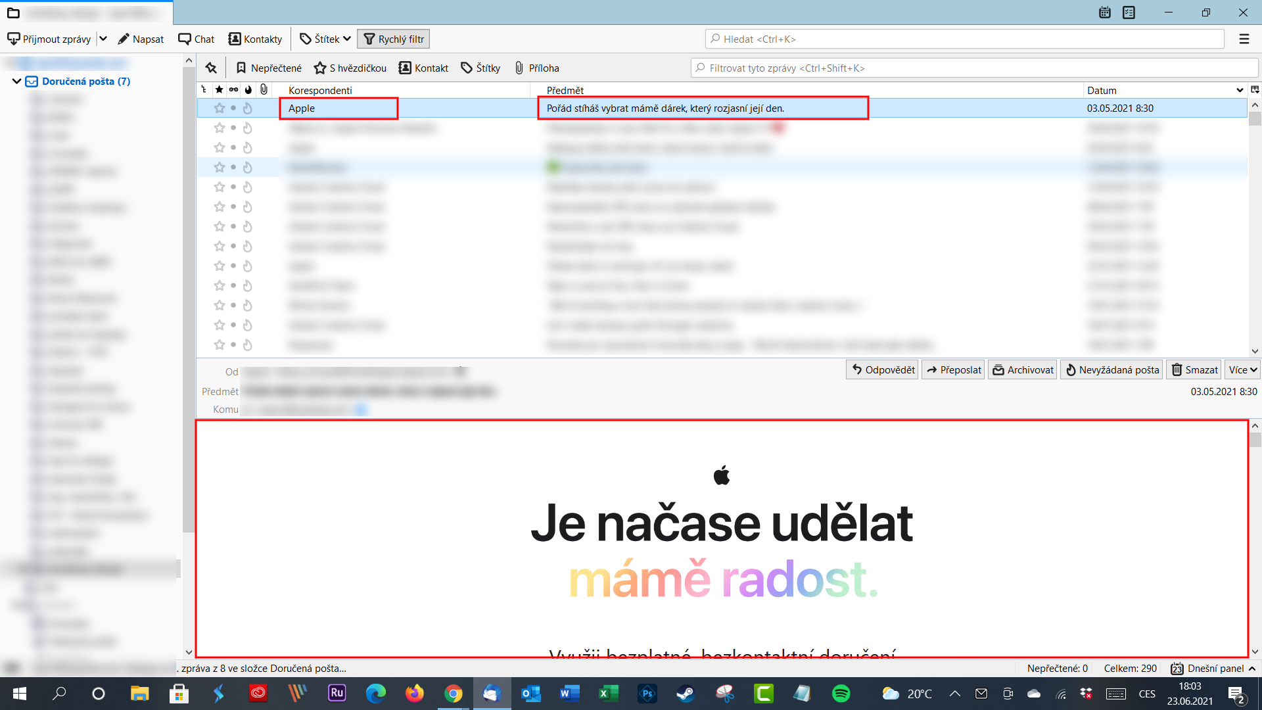Screen dimensions: 1262x710
Task: Launch Firefox from the taskbar
Action: (x=414, y=694)
